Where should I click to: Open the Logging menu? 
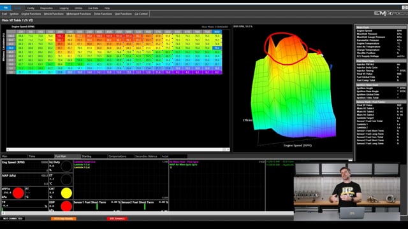pos(64,8)
